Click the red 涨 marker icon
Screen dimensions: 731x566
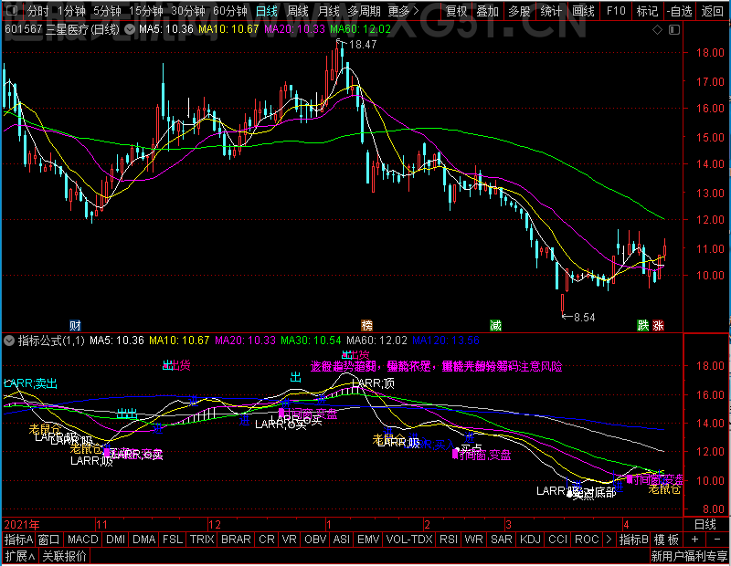[x=658, y=325]
